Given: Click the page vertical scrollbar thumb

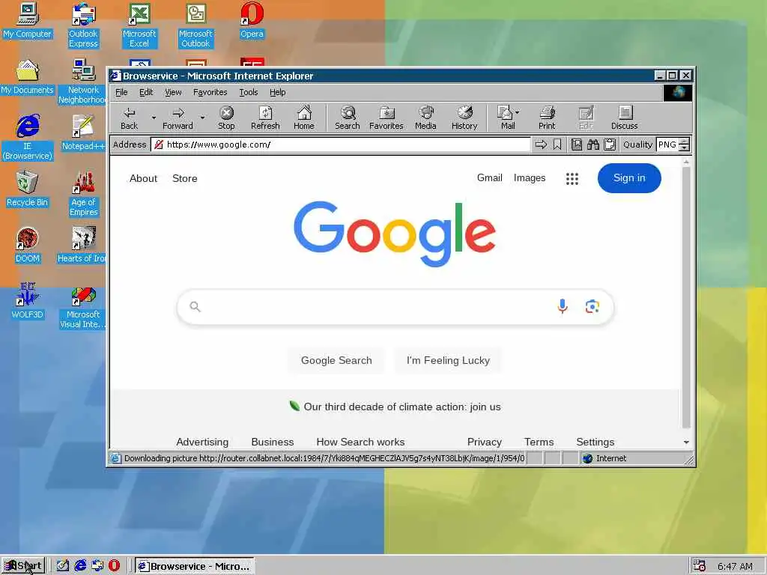Looking at the screenshot, I should point(686,297).
